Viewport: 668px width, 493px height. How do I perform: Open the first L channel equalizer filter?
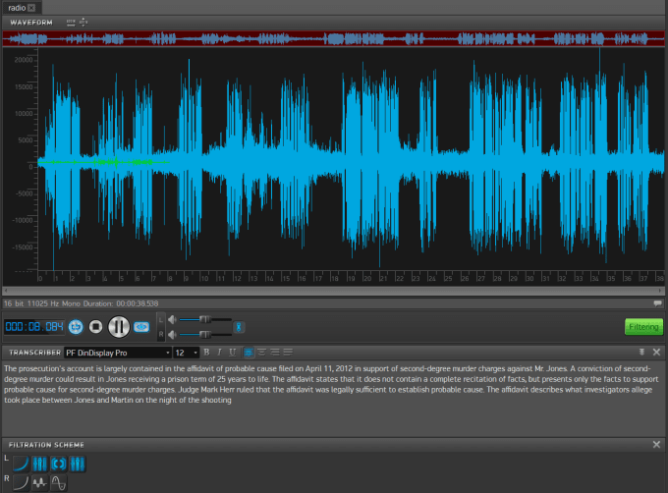click(39, 464)
